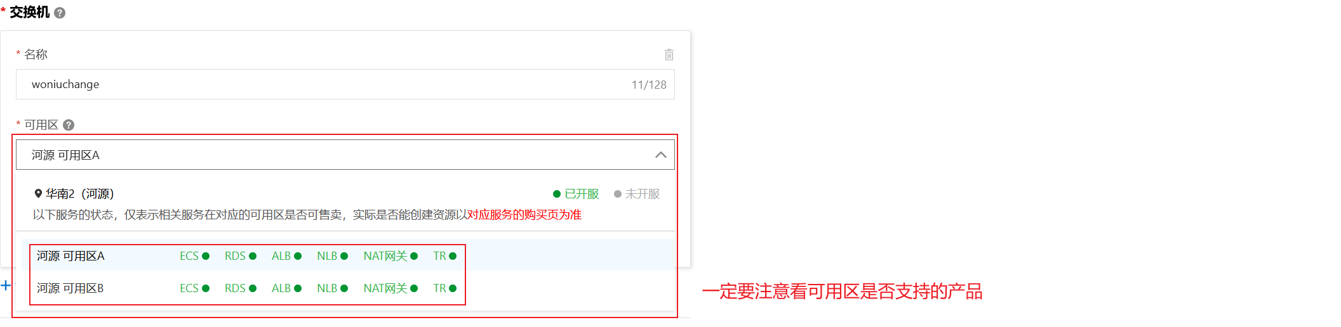
Task: Click the green 已开服 status dot
Action: point(557,194)
